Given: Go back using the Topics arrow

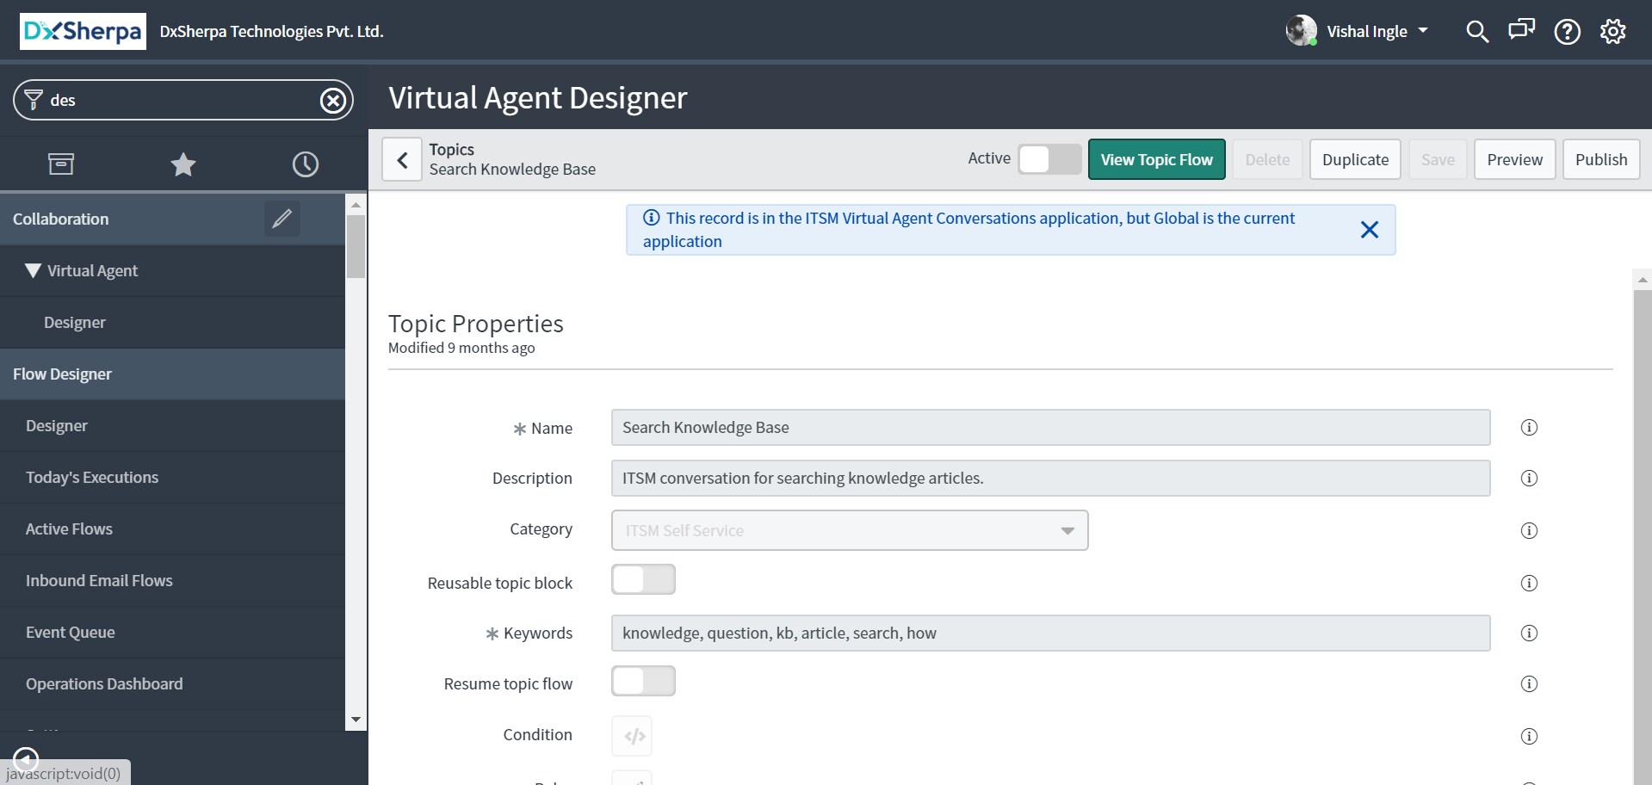Looking at the screenshot, I should (x=402, y=159).
